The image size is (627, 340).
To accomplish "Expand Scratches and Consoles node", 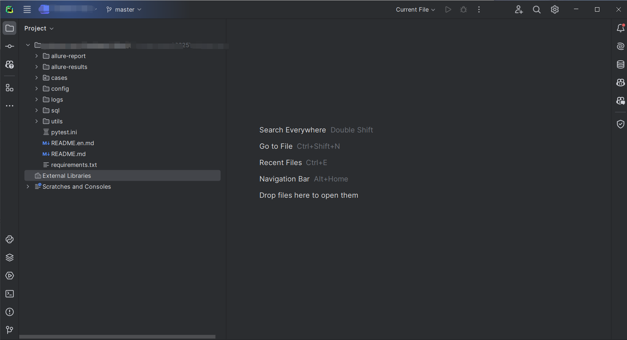I will pyautogui.click(x=28, y=187).
